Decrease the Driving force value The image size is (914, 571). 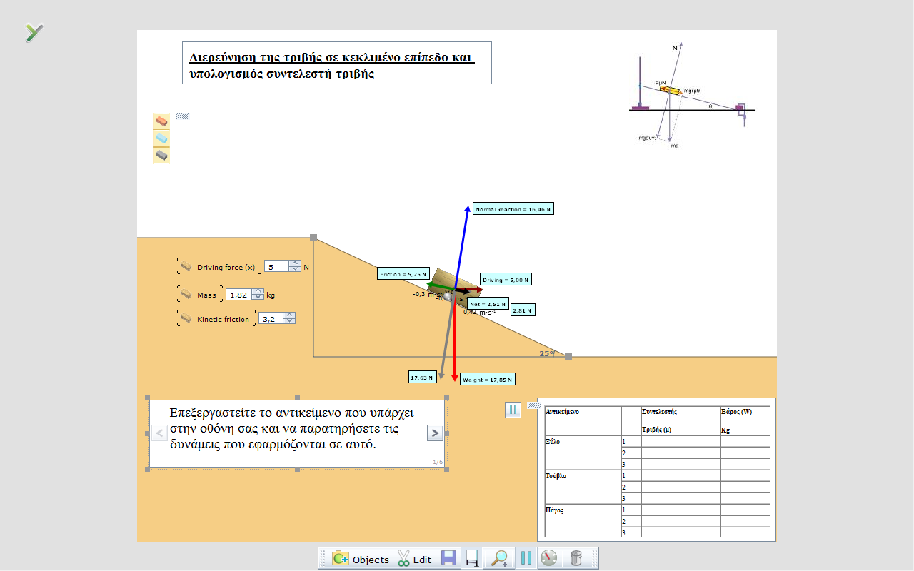coord(295,269)
